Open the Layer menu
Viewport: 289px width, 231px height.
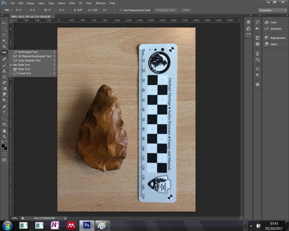tap(41, 3)
